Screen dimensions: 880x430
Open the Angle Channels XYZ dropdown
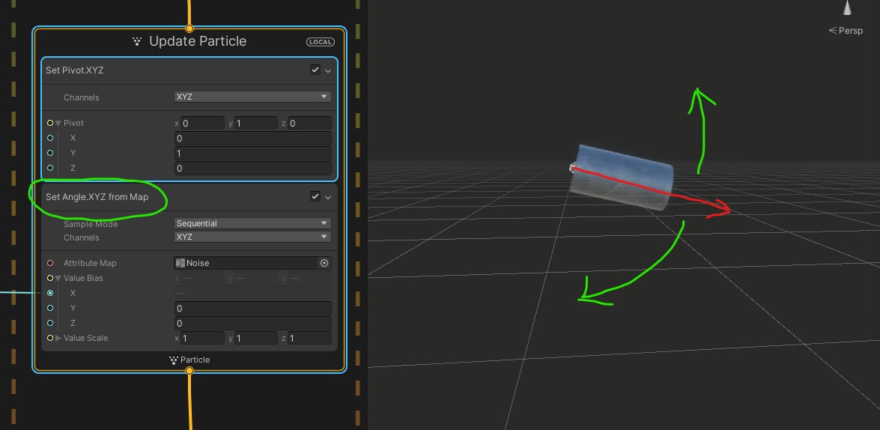252,237
